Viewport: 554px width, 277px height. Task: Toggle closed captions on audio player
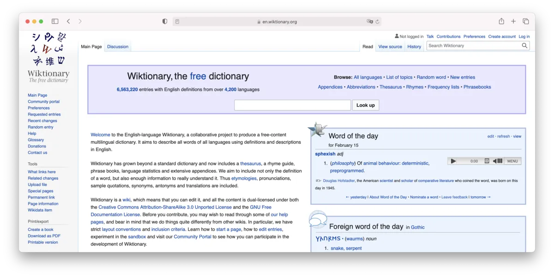(x=487, y=161)
